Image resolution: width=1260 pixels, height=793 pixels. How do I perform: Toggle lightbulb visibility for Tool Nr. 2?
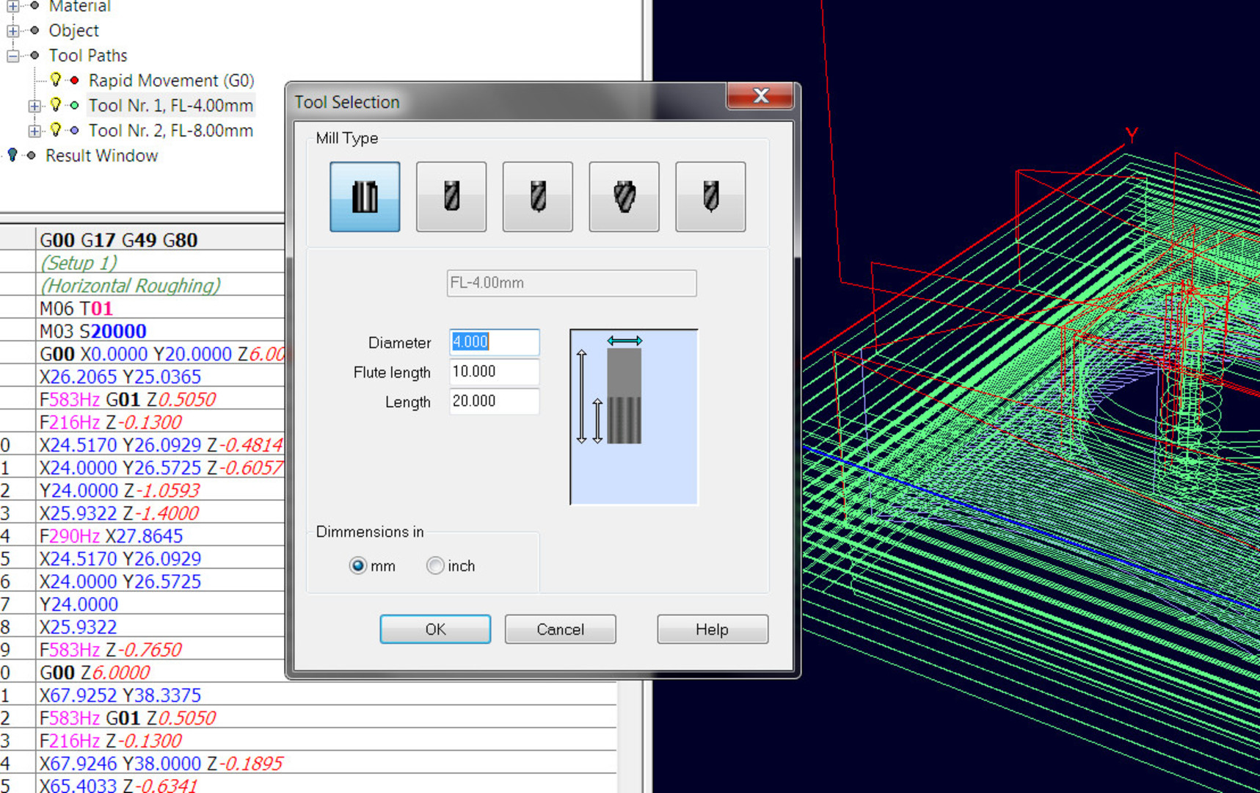click(x=56, y=130)
